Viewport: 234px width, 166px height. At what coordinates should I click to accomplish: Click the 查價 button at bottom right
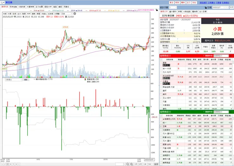pos(156,164)
